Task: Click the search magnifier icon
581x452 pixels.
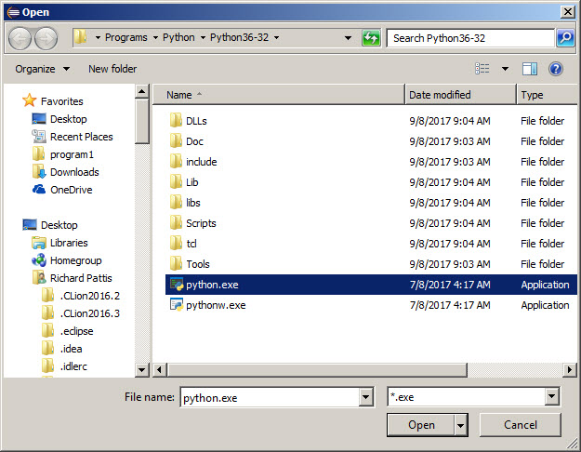Action: pos(564,38)
